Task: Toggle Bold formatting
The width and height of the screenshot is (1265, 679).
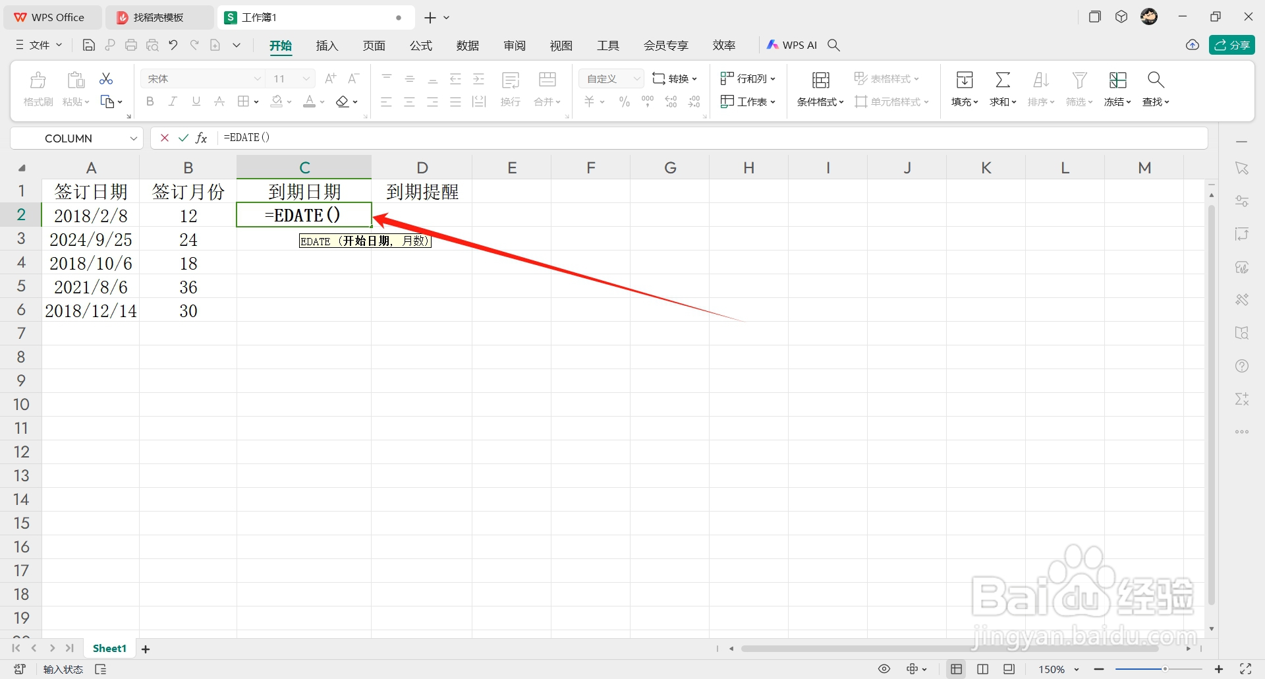Action: [150, 102]
